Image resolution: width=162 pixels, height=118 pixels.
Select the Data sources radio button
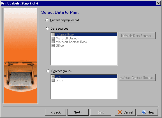coord(47,29)
